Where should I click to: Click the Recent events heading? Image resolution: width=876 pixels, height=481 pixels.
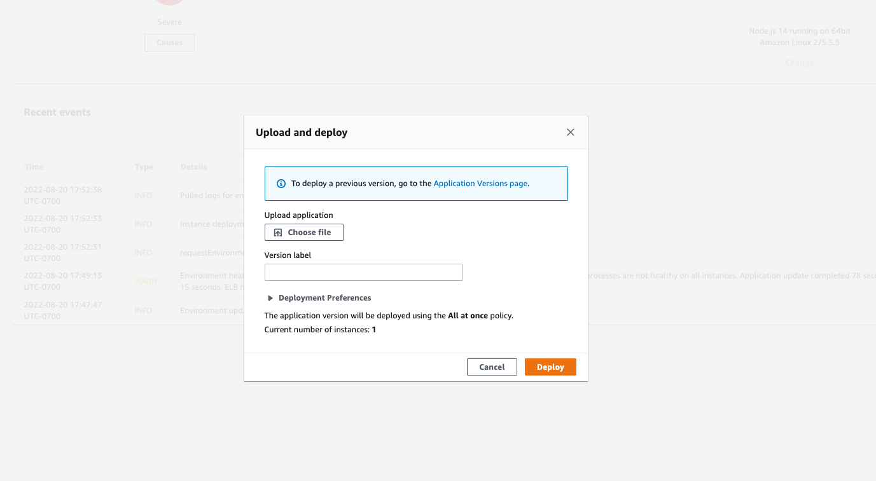click(57, 112)
